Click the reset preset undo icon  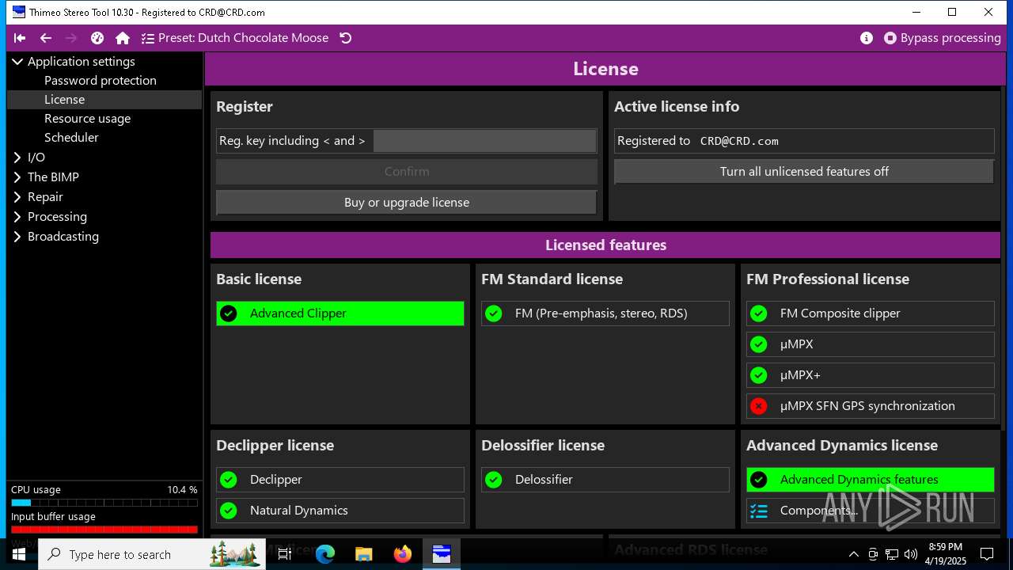pos(346,38)
